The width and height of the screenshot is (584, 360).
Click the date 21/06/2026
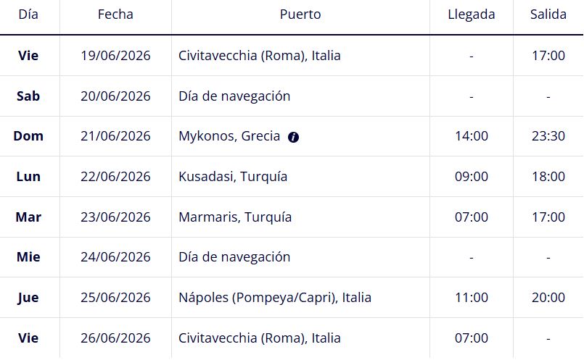click(x=115, y=136)
